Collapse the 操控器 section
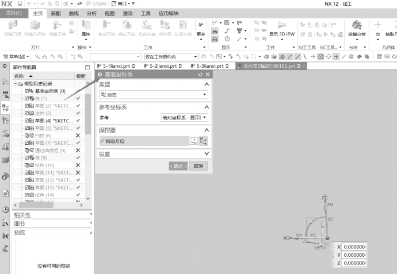 point(207,130)
